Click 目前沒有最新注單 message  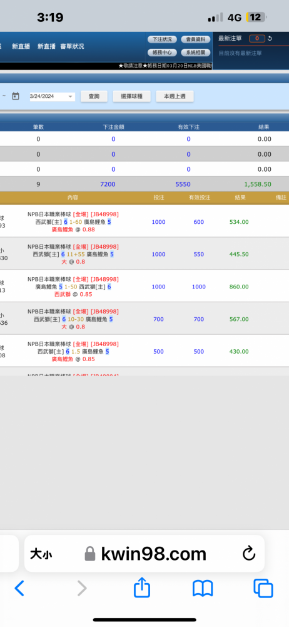[240, 53]
